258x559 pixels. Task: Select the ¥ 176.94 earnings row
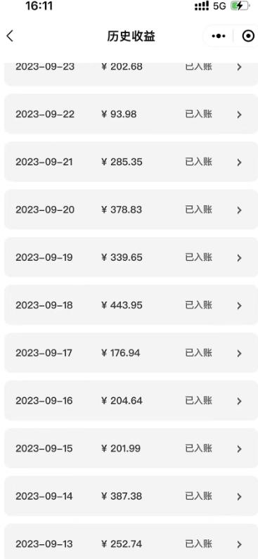tap(129, 353)
